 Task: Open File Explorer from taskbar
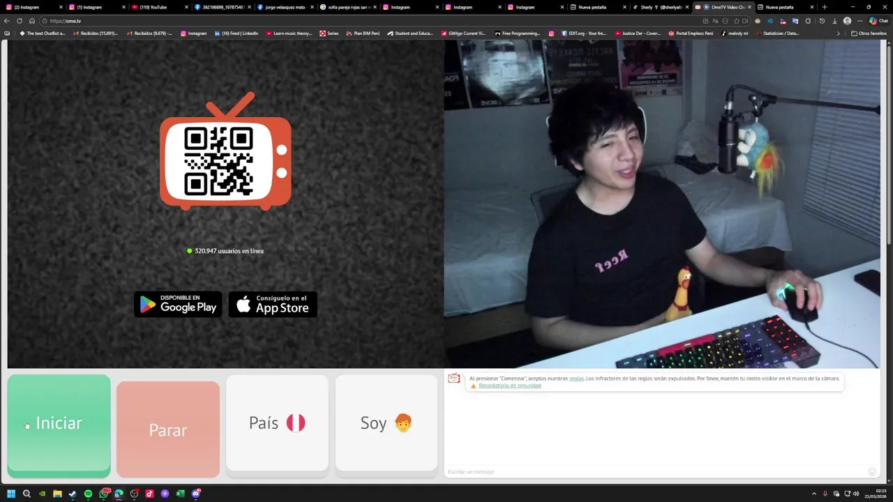[57, 494]
